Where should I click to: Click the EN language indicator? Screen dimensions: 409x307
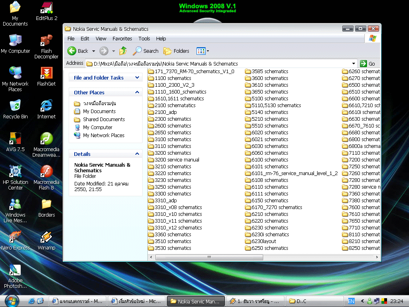click(351, 301)
